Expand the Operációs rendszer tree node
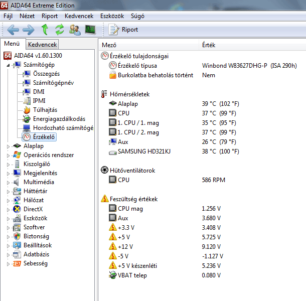306x301 pixels. coord(8,156)
